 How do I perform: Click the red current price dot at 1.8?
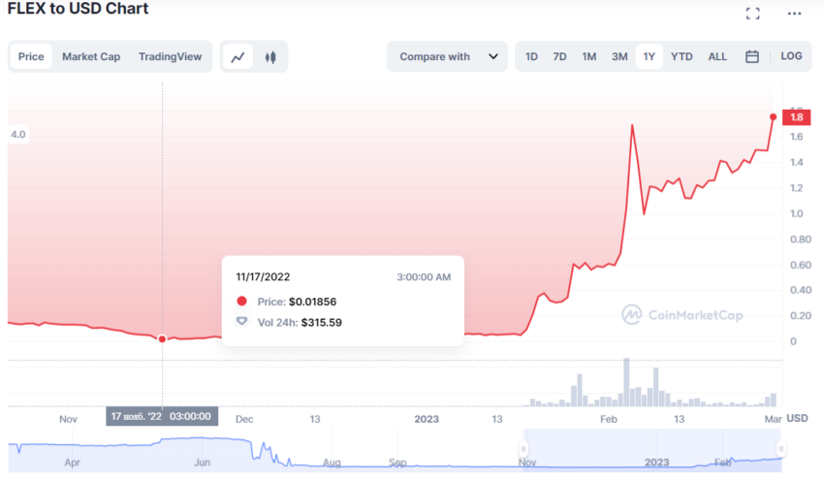point(773,116)
